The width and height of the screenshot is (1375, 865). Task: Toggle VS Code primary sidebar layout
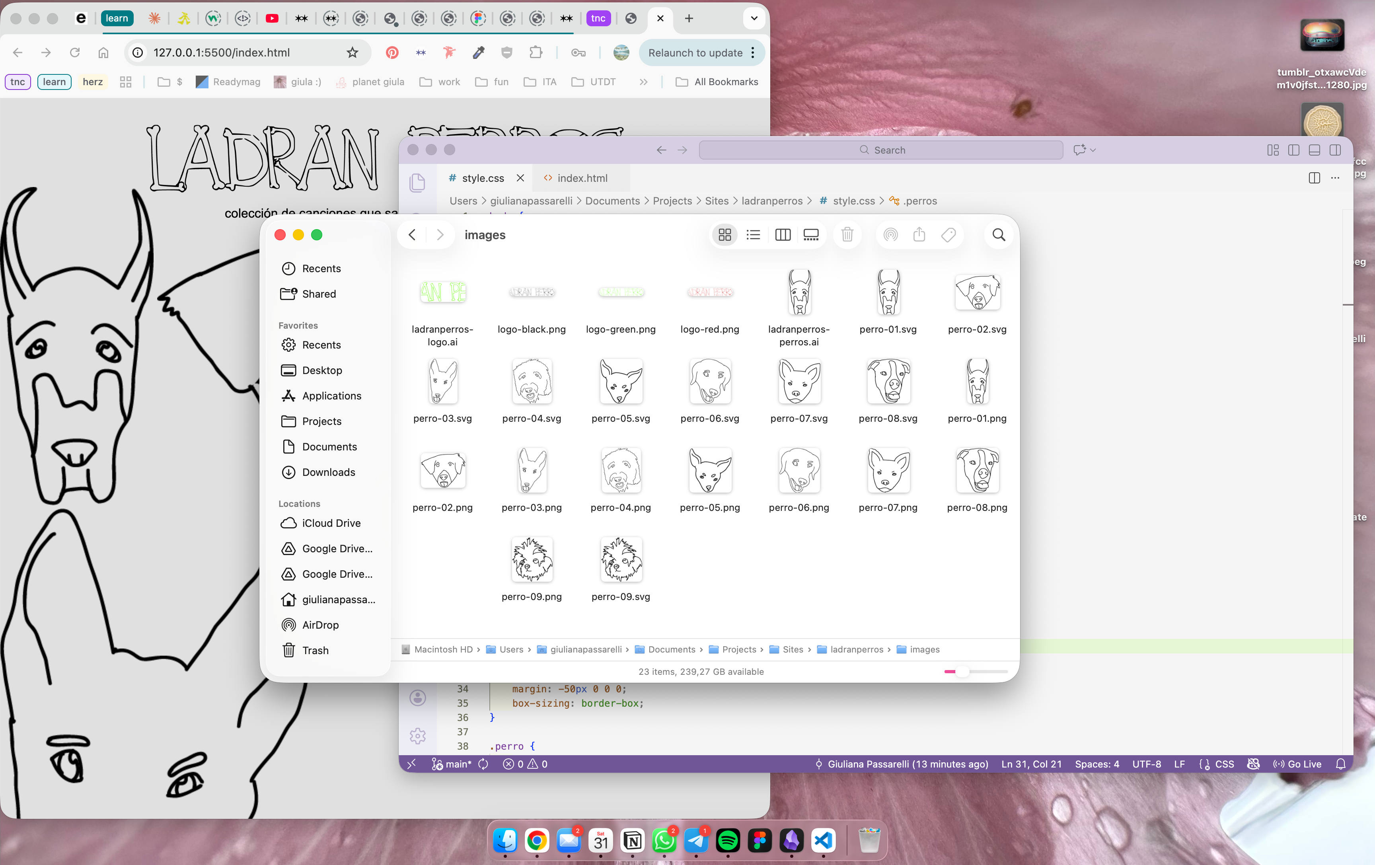coord(1294,150)
